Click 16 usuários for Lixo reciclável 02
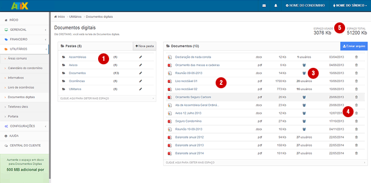 pos(304,89)
